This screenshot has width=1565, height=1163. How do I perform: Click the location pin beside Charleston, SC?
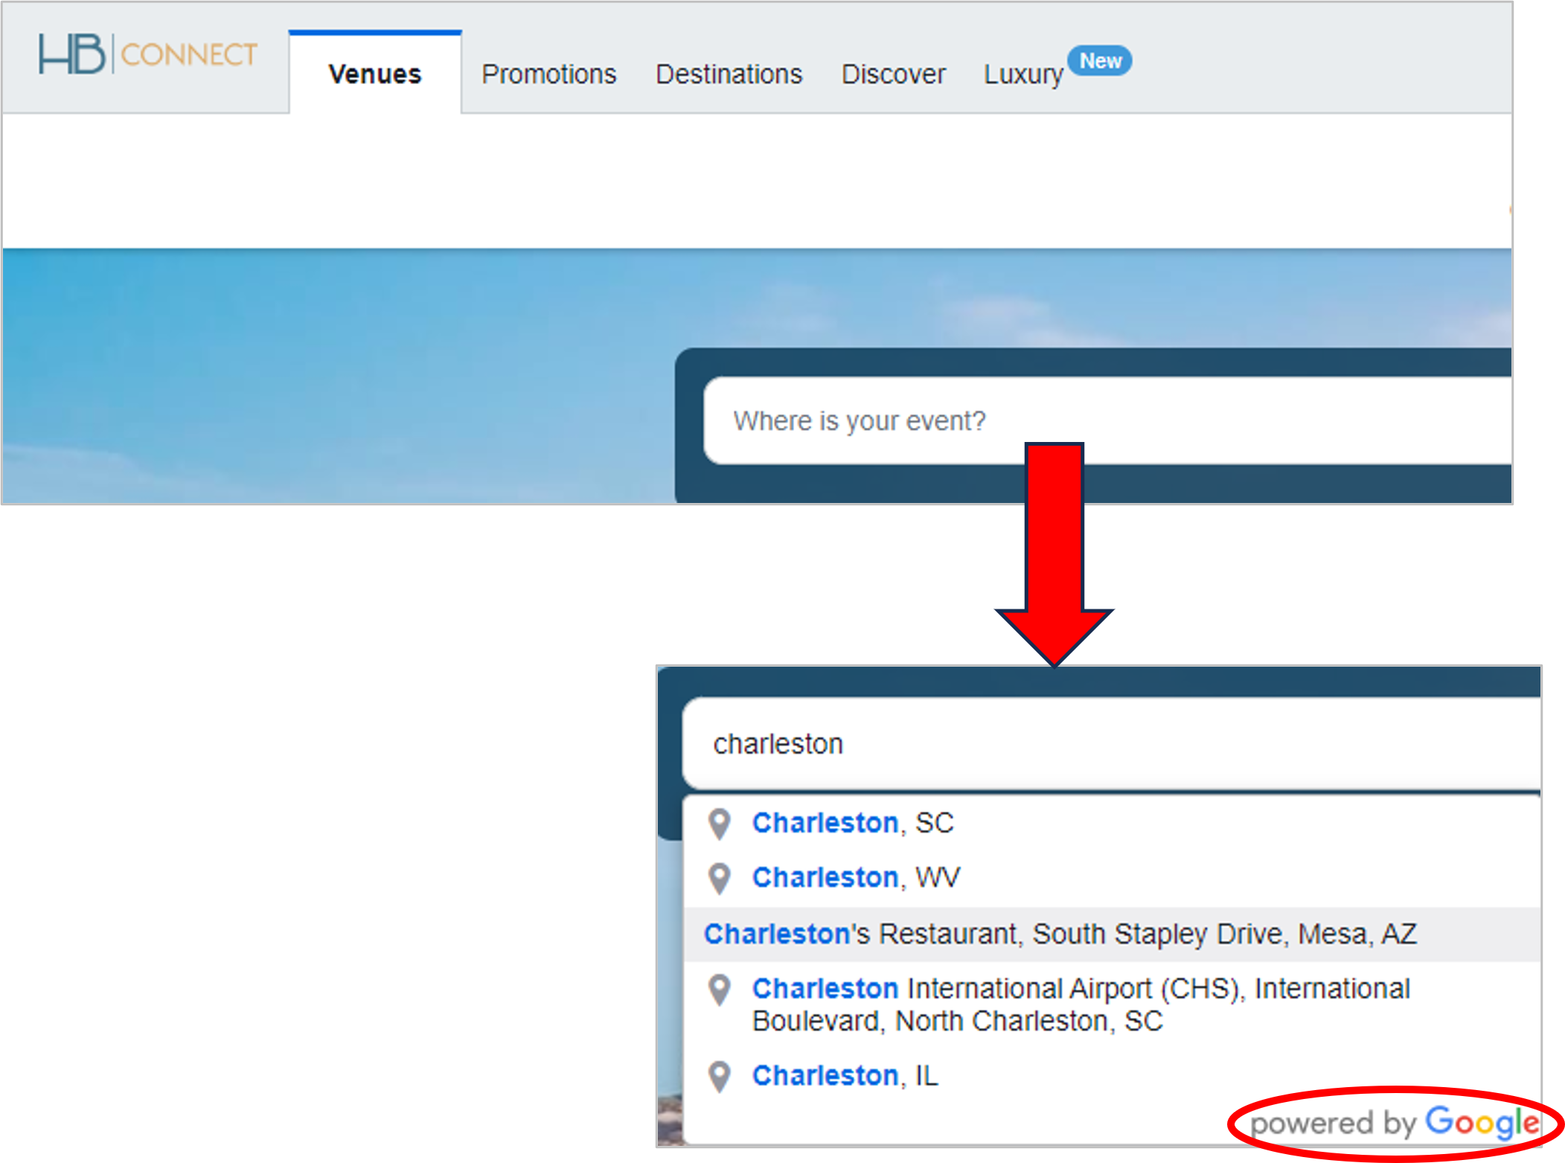[x=720, y=824]
